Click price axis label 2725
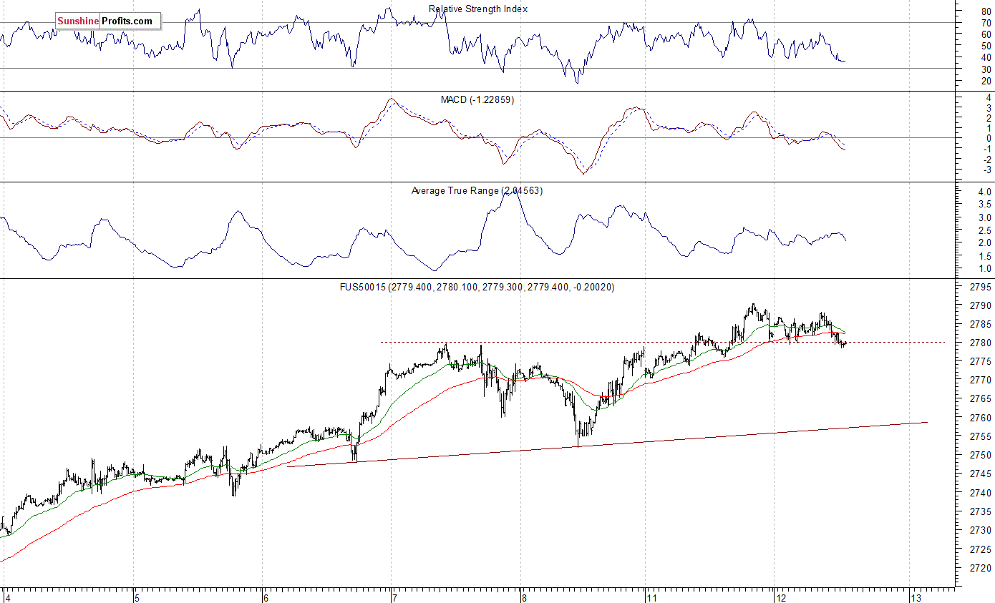Image resolution: width=995 pixels, height=603 pixels. (982, 549)
